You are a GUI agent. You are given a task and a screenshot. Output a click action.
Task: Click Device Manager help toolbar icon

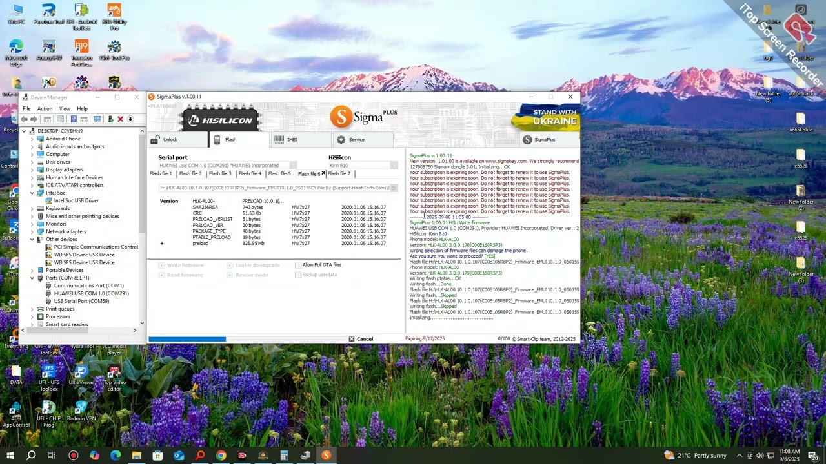pos(74,119)
